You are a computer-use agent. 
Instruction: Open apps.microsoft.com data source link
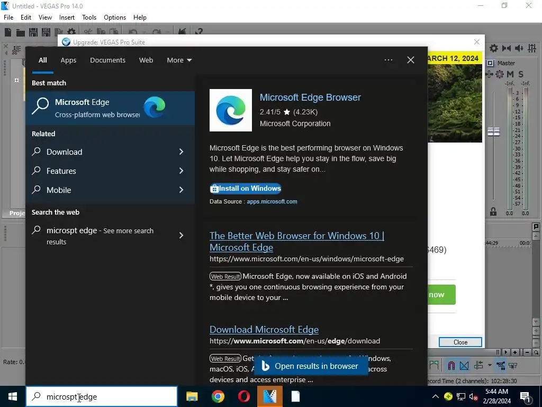[272, 201]
